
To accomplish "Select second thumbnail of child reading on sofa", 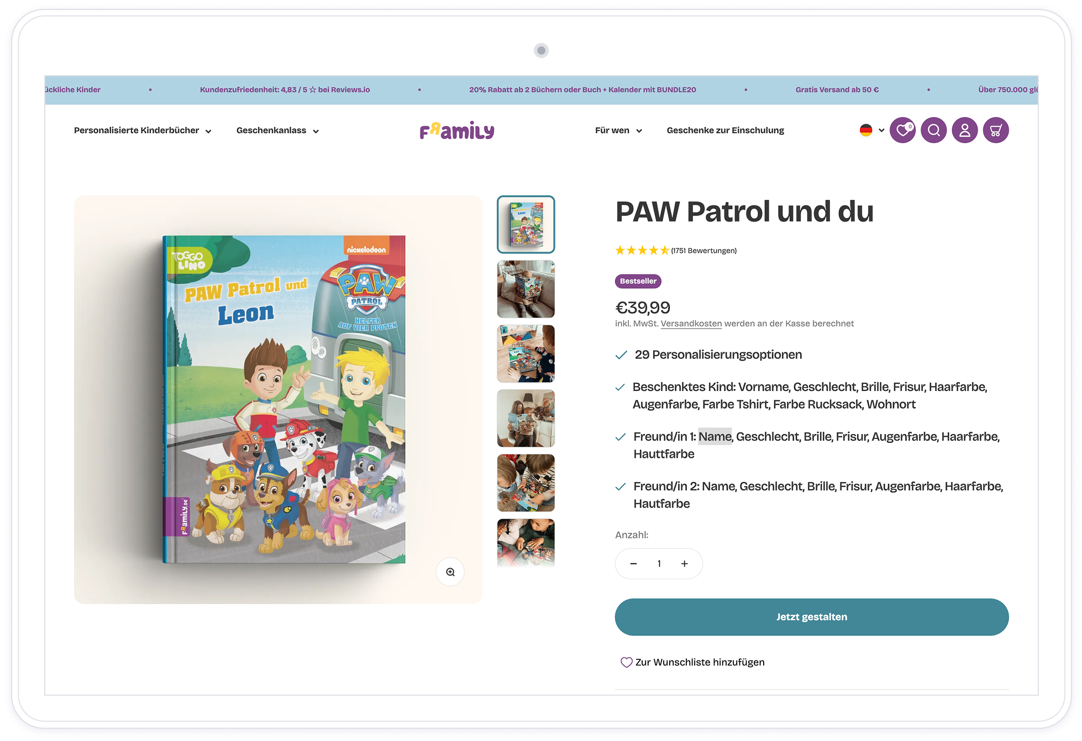I will tap(526, 289).
